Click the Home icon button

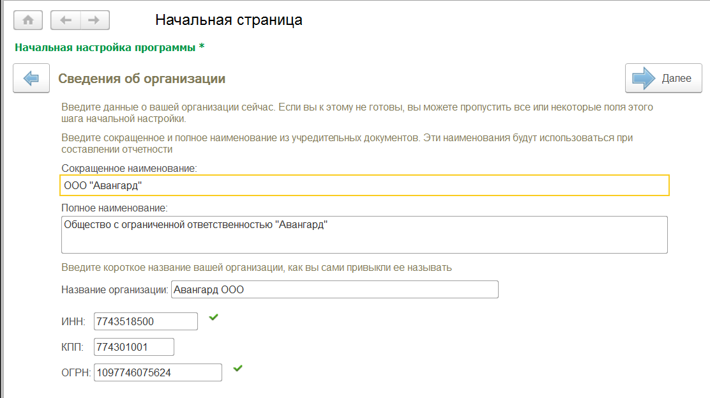[x=28, y=20]
